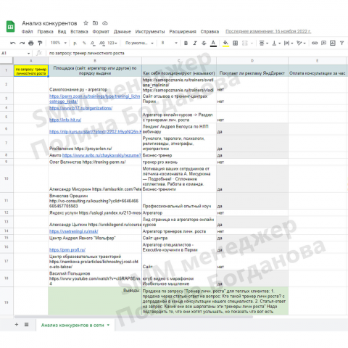Image resolution: width=348 pixels, height=348 pixels.
Task: Open text color picker
Action: [213, 43]
